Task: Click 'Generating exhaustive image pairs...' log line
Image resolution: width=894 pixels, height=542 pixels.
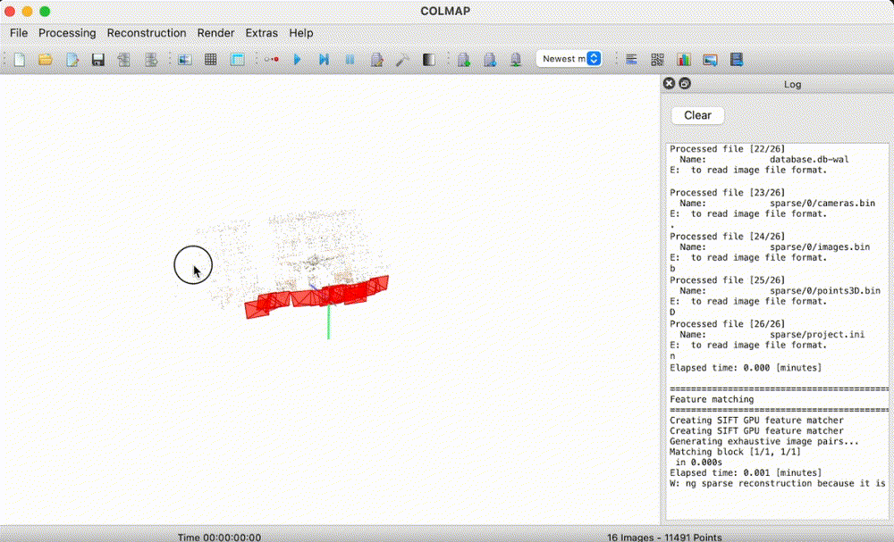Action: pyautogui.click(x=764, y=441)
